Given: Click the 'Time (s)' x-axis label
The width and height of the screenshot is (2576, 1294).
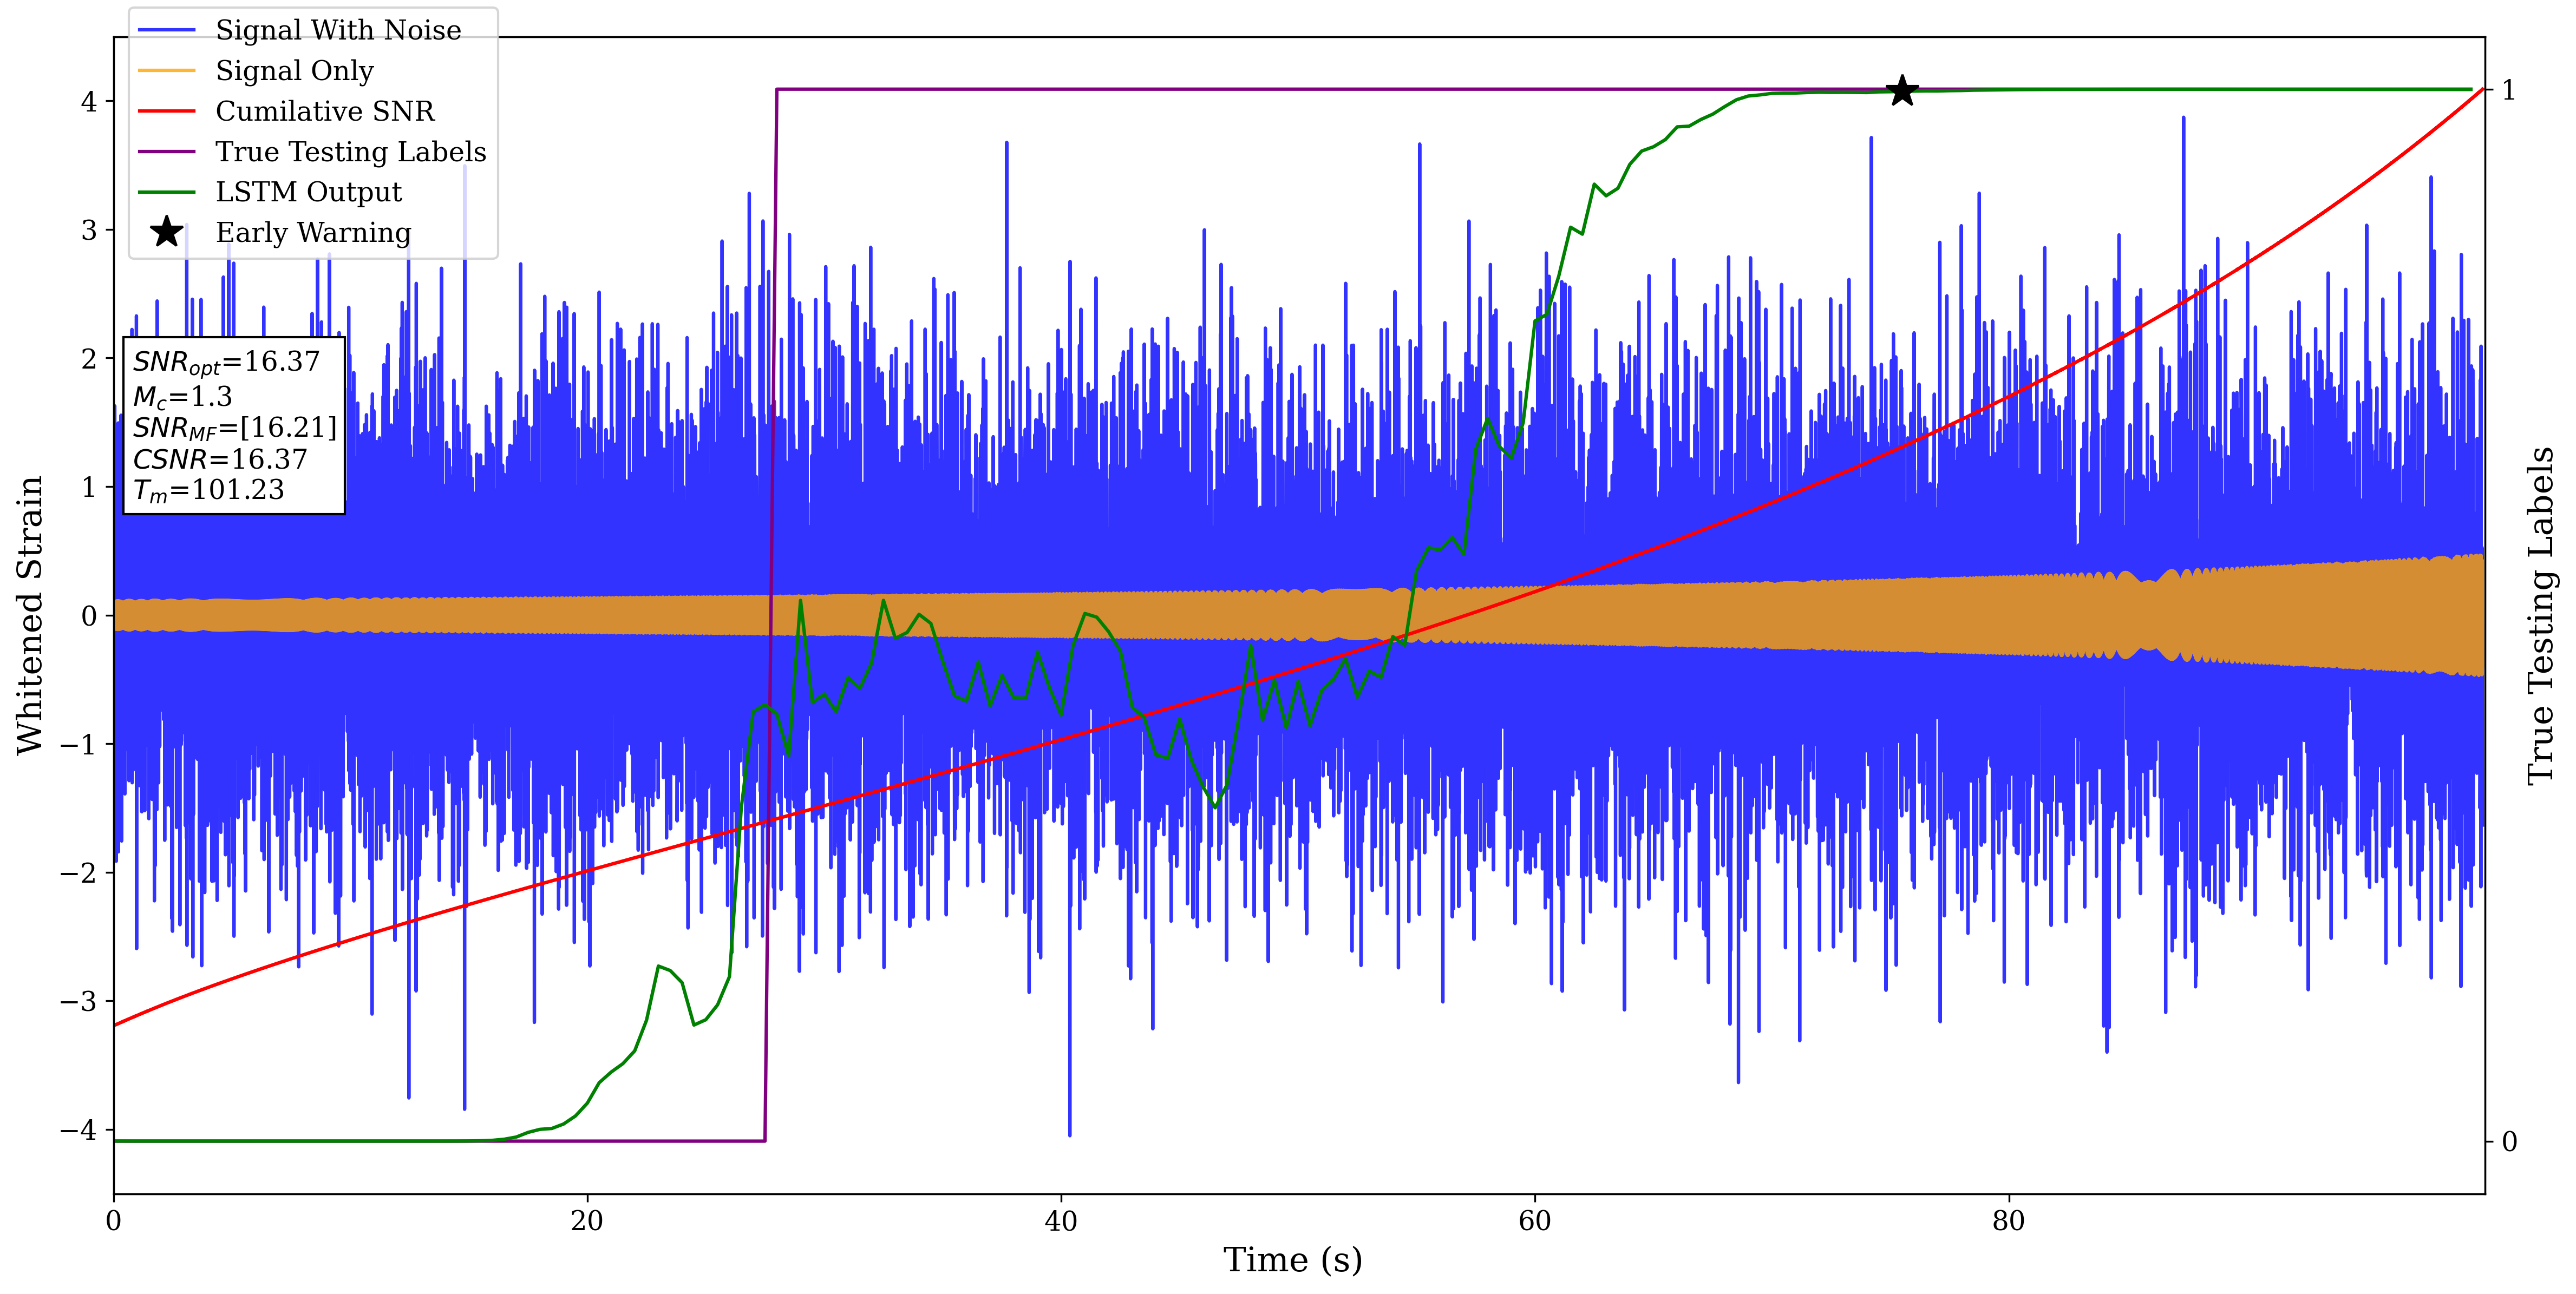Looking at the screenshot, I should click(x=1293, y=1260).
